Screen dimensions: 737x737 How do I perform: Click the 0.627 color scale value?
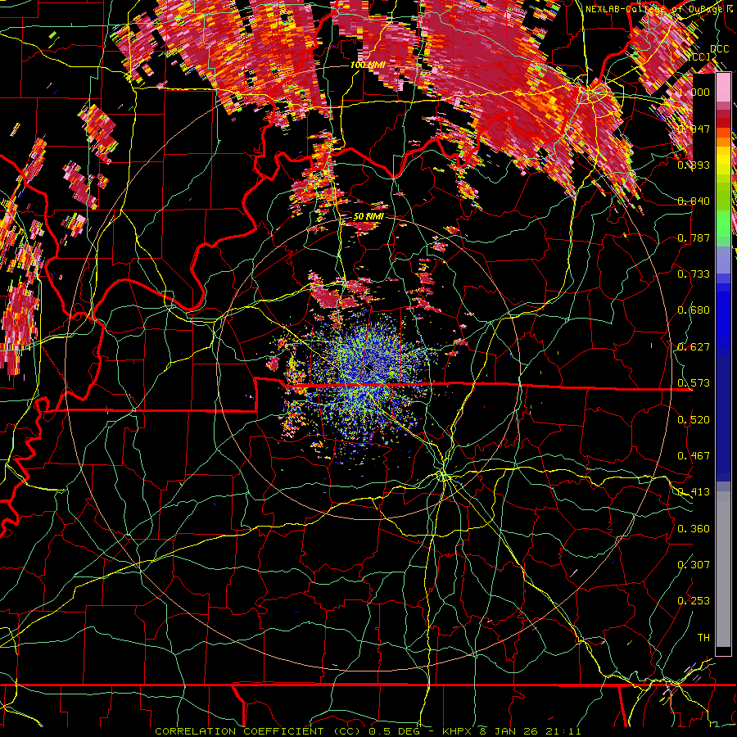point(694,346)
